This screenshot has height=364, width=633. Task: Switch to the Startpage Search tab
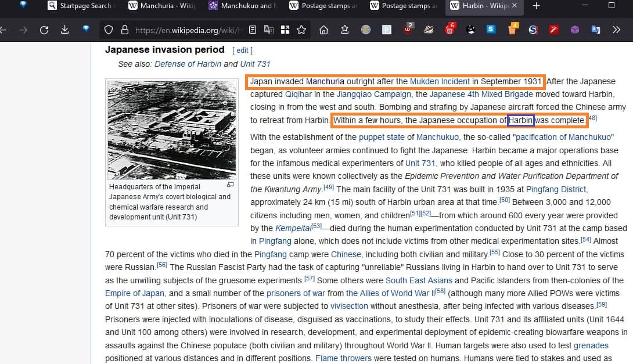[x=81, y=6]
